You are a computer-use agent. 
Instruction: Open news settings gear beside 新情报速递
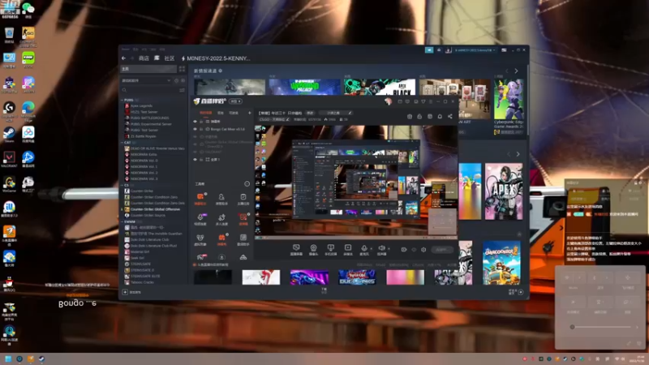click(x=221, y=71)
